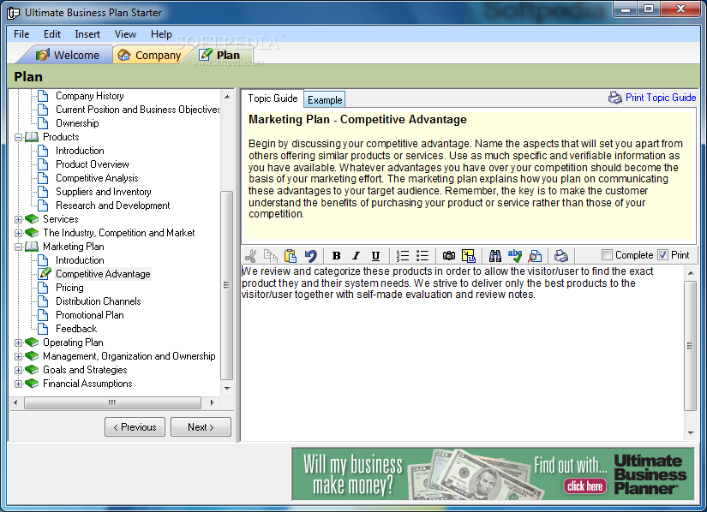
Task: Insert a numbered list
Action: [402, 256]
